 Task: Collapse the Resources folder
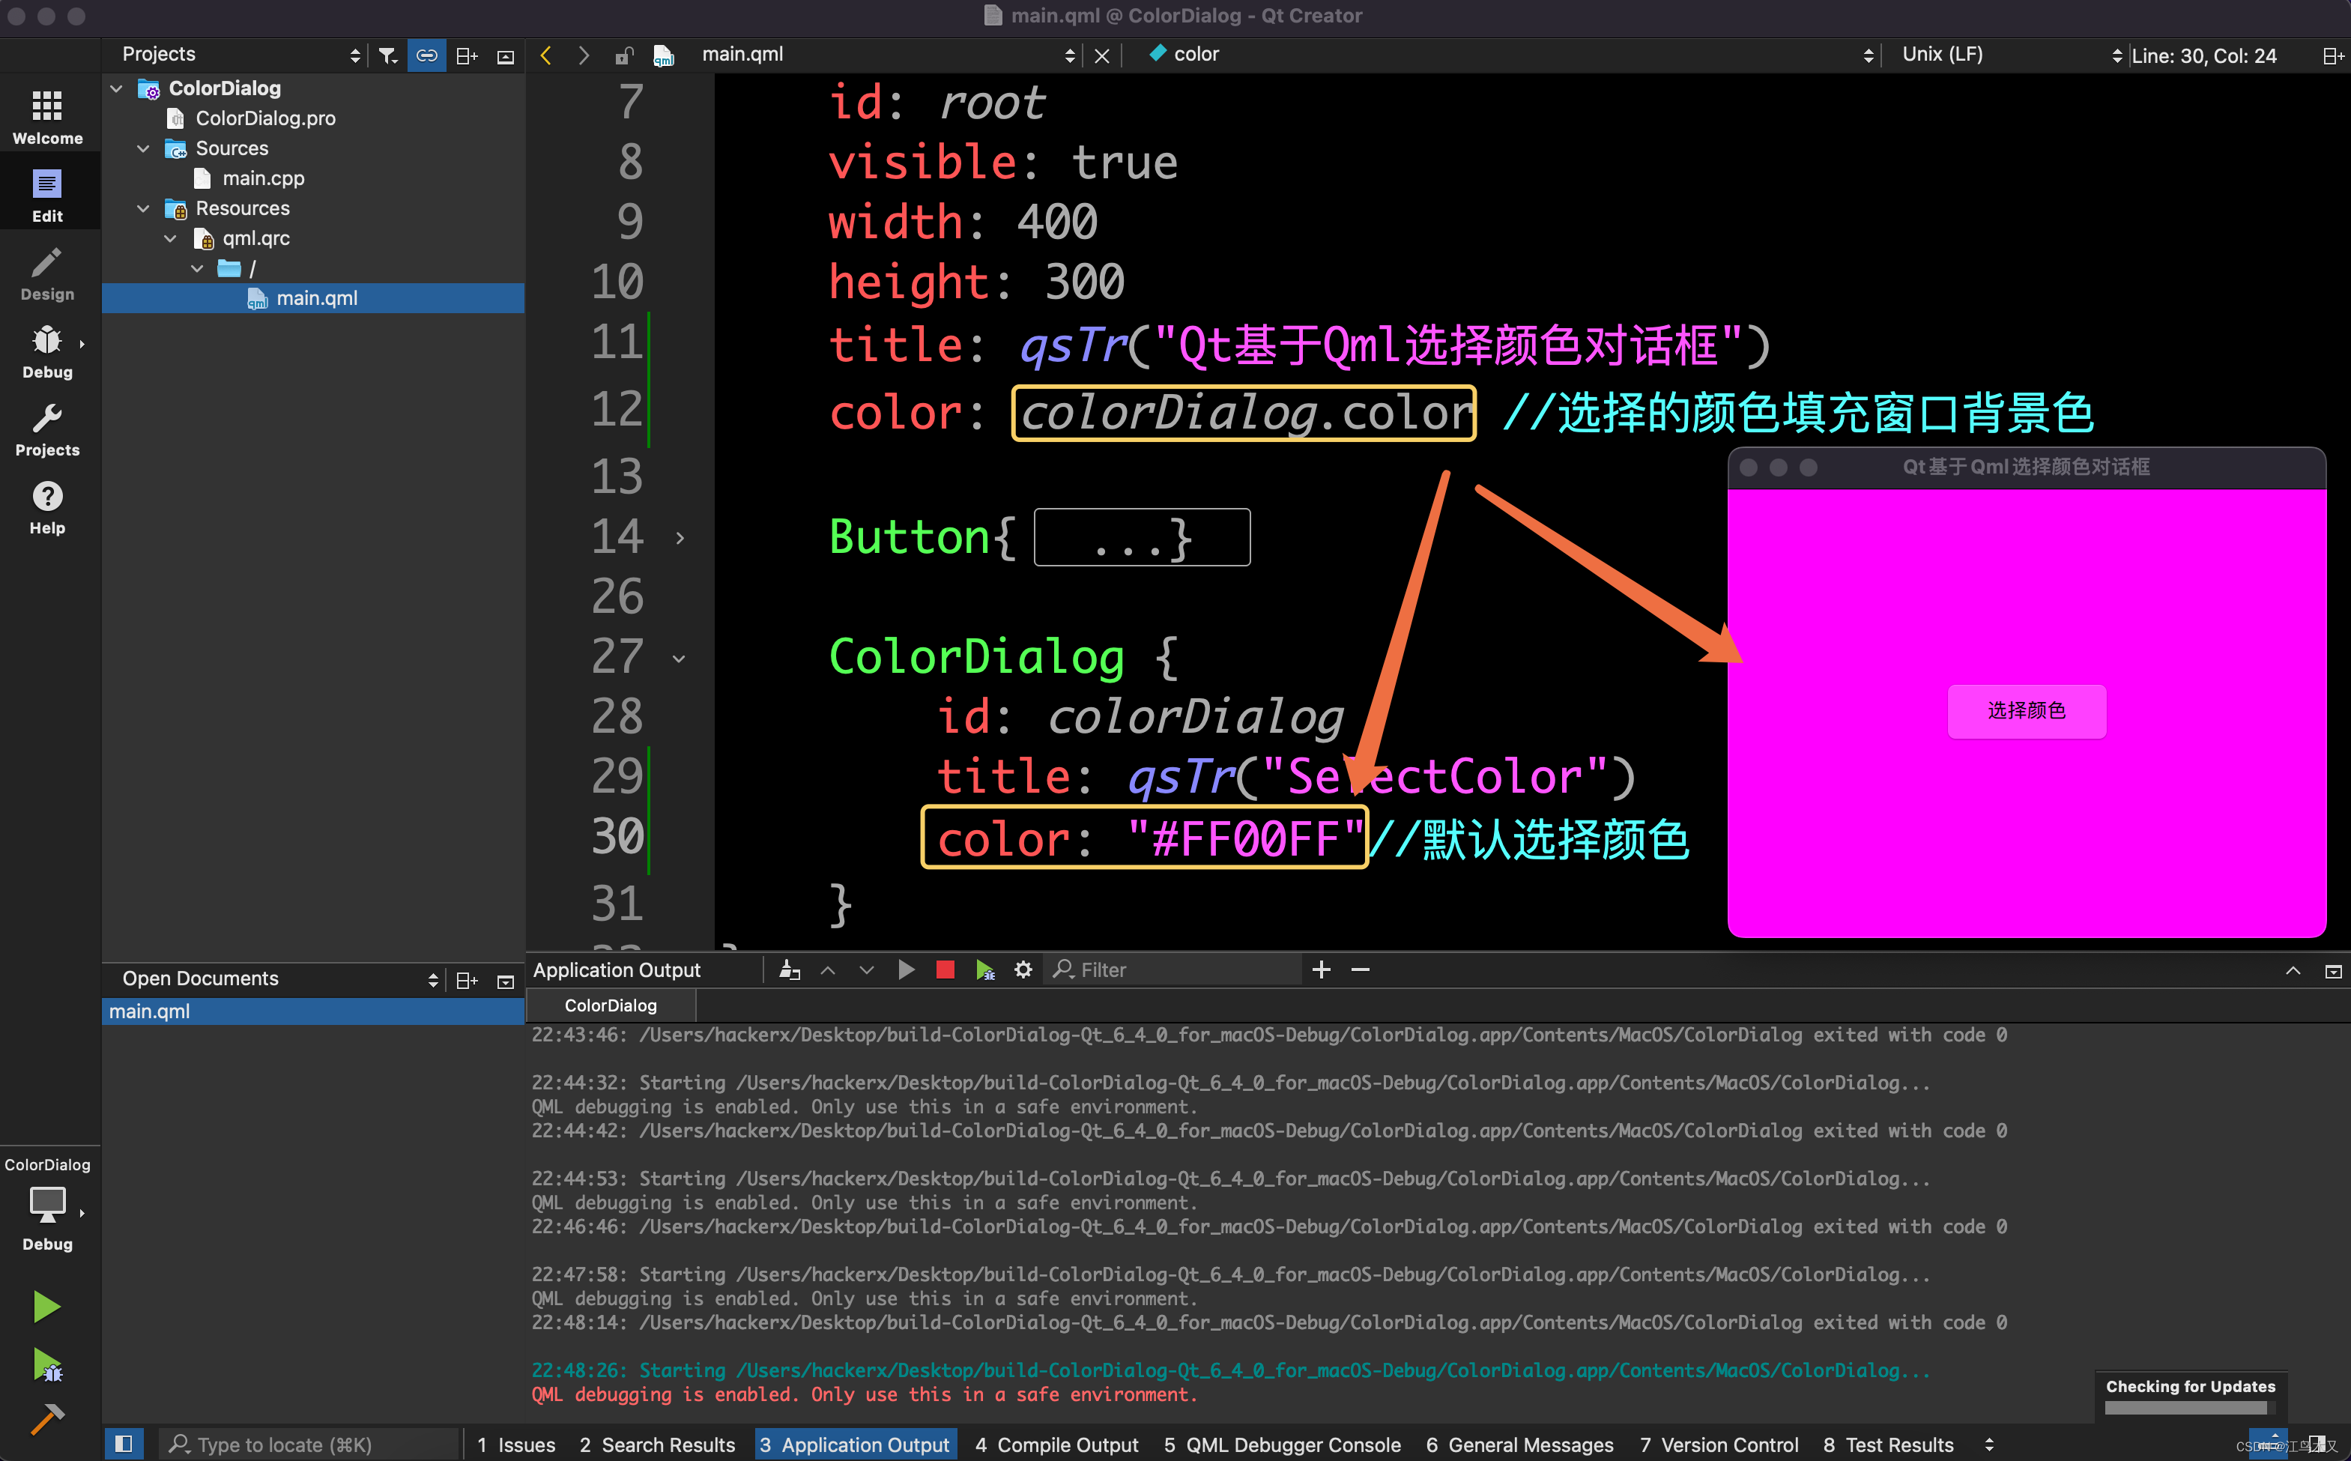tap(143, 208)
